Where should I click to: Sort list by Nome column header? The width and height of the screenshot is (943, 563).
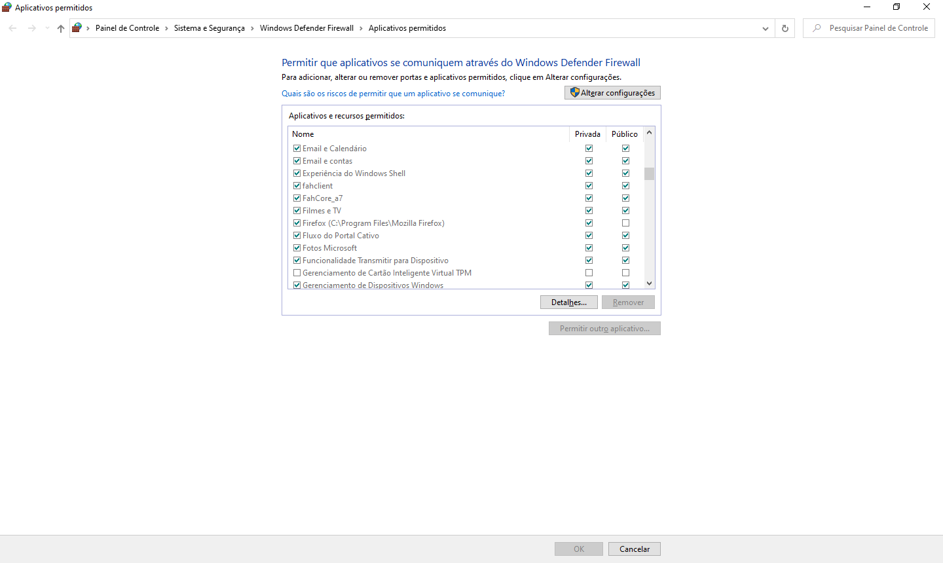429,134
